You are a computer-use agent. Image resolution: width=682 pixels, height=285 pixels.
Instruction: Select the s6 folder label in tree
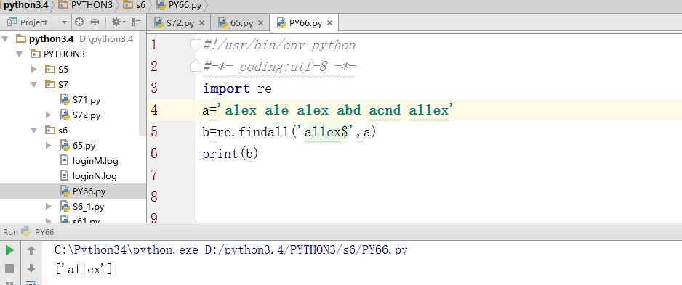(63, 130)
